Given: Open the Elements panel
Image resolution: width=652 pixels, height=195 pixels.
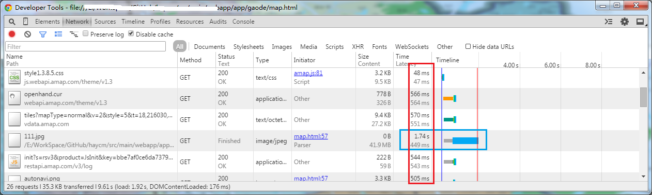Looking at the screenshot, I should tap(48, 22).
